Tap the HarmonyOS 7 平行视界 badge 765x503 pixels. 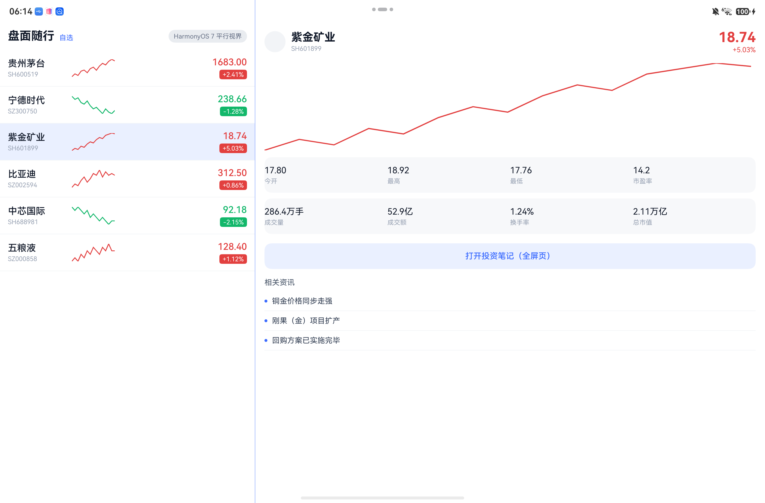pyautogui.click(x=208, y=36)
